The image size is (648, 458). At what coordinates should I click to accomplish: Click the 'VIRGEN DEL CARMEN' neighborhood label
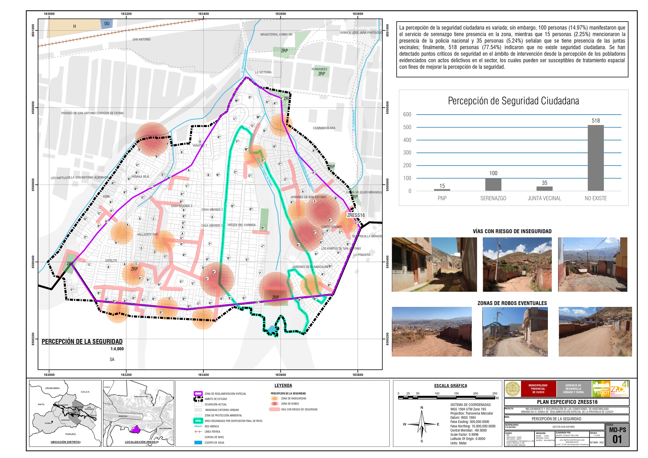[241, 225]
